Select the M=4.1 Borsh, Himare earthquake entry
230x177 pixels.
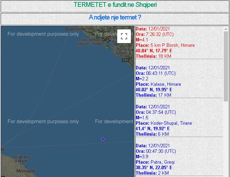click(179, 42)
